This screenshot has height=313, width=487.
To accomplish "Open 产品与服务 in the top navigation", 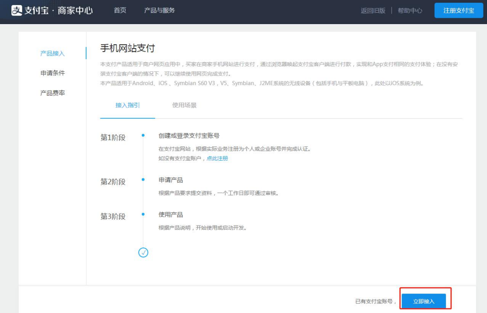I will 159,10.
